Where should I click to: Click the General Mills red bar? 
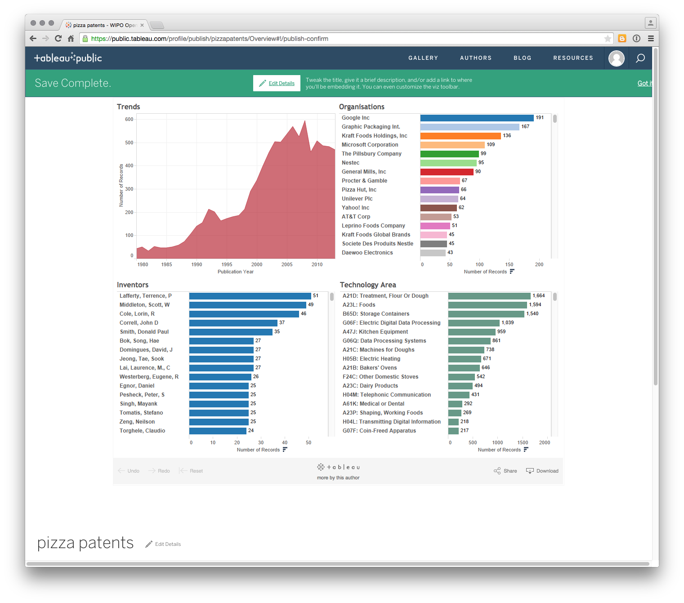[447, 172]
